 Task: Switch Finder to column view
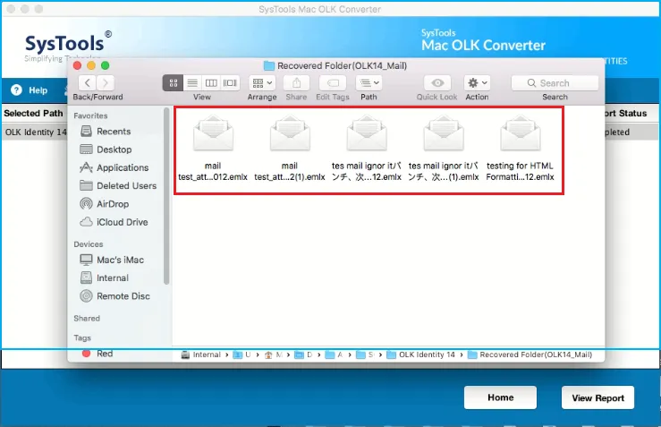click(211, 82)
